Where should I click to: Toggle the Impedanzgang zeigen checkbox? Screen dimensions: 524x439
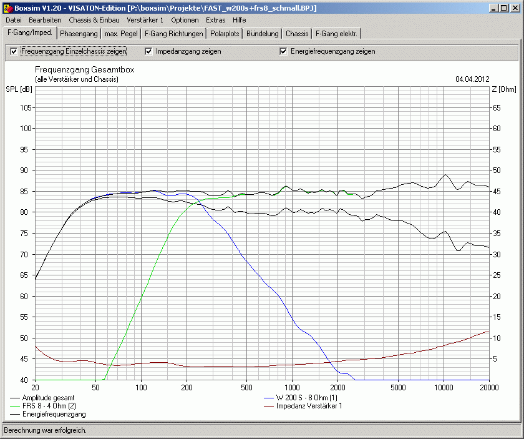[x=149, y=51]
